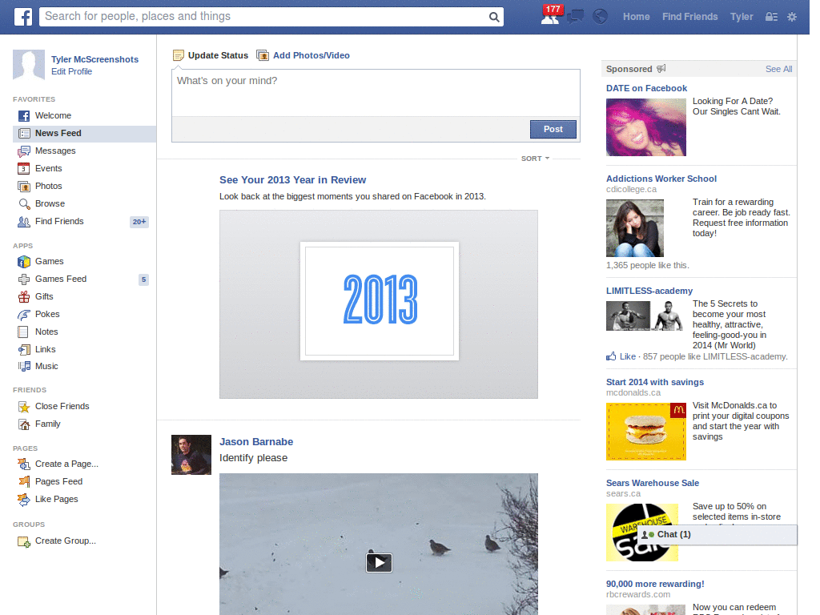820x615 pixels.
Task: Click the Like Pages icon
Action: coord(23,500)
